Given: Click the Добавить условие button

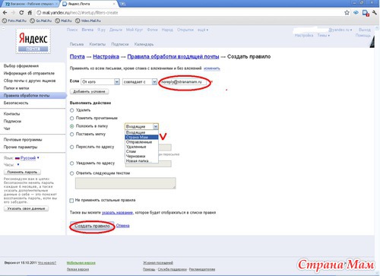Looking at the screenshot, I should coord(89,91).
